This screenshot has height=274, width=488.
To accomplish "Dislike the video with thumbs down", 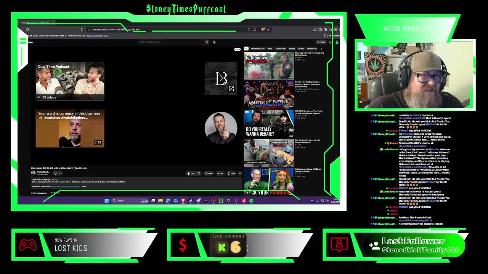I will coord(199,174).
